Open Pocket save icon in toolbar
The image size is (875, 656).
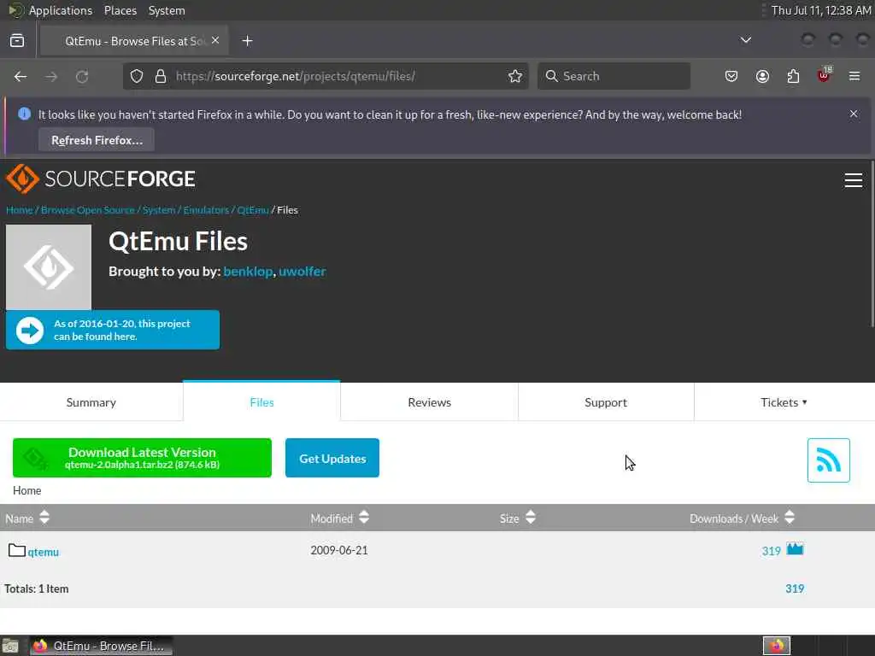coord(731,76)
